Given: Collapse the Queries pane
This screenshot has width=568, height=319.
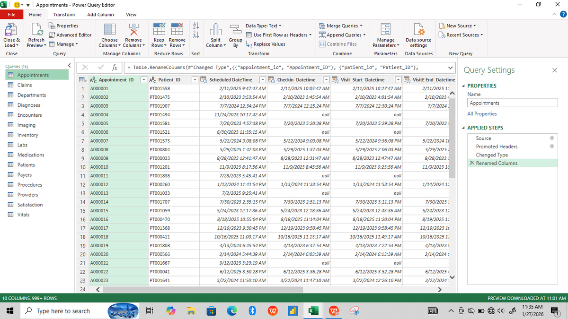Looking at the screenshot, I should point(69,65).
